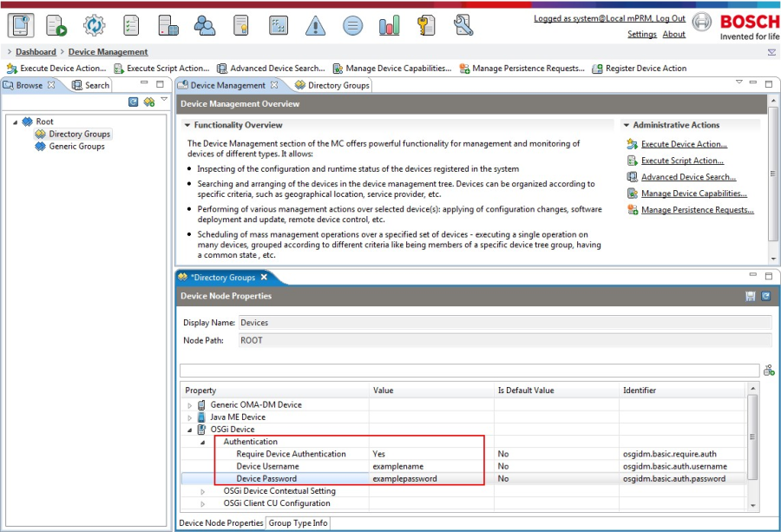Open the Device Management icon in top toolbar
The height and width of the screenshot is (532, 781).
21,25
